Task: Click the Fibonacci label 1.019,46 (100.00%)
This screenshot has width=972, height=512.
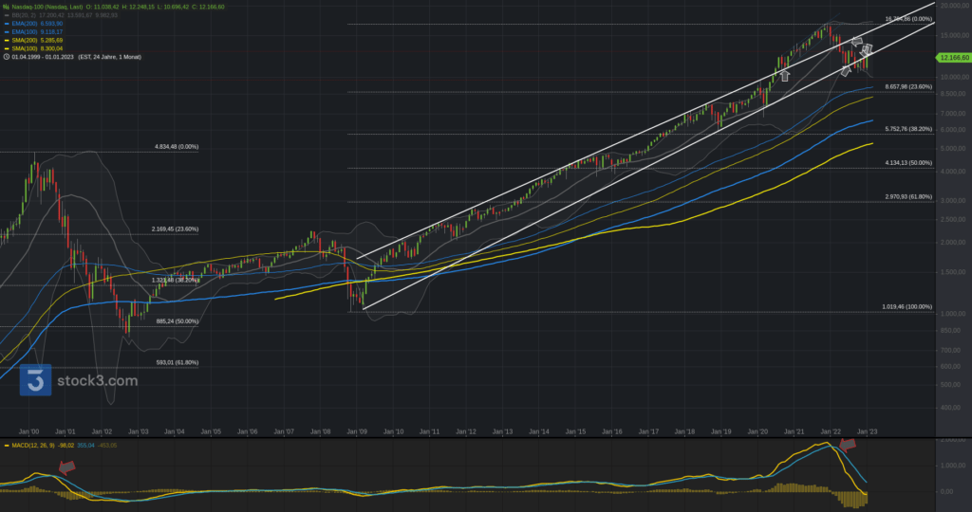Action: [907, 307]
